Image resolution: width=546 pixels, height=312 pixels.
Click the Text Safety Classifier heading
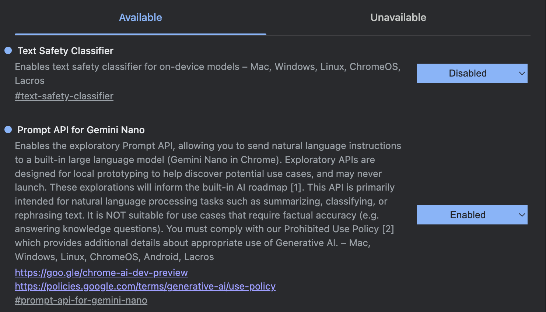pyautogui.click(x=66, y=51)
